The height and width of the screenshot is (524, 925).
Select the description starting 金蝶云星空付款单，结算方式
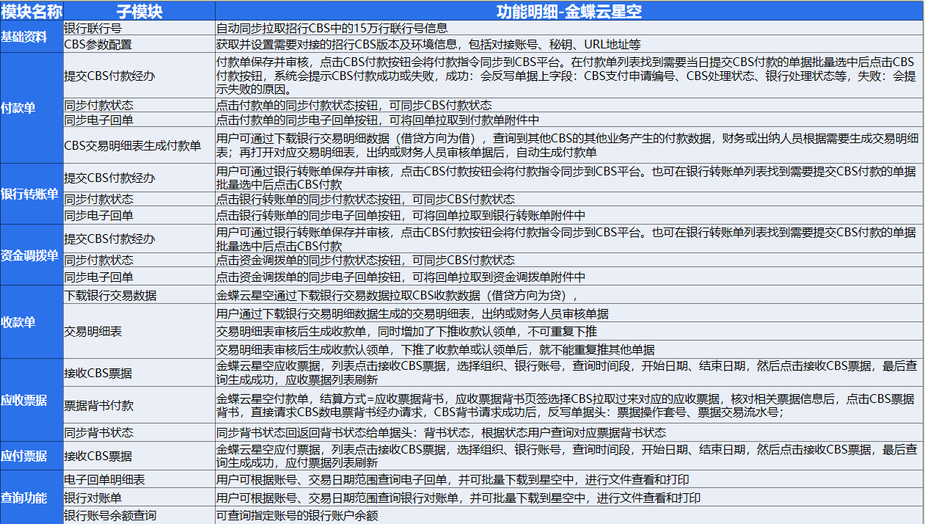(x=569, y=405)
